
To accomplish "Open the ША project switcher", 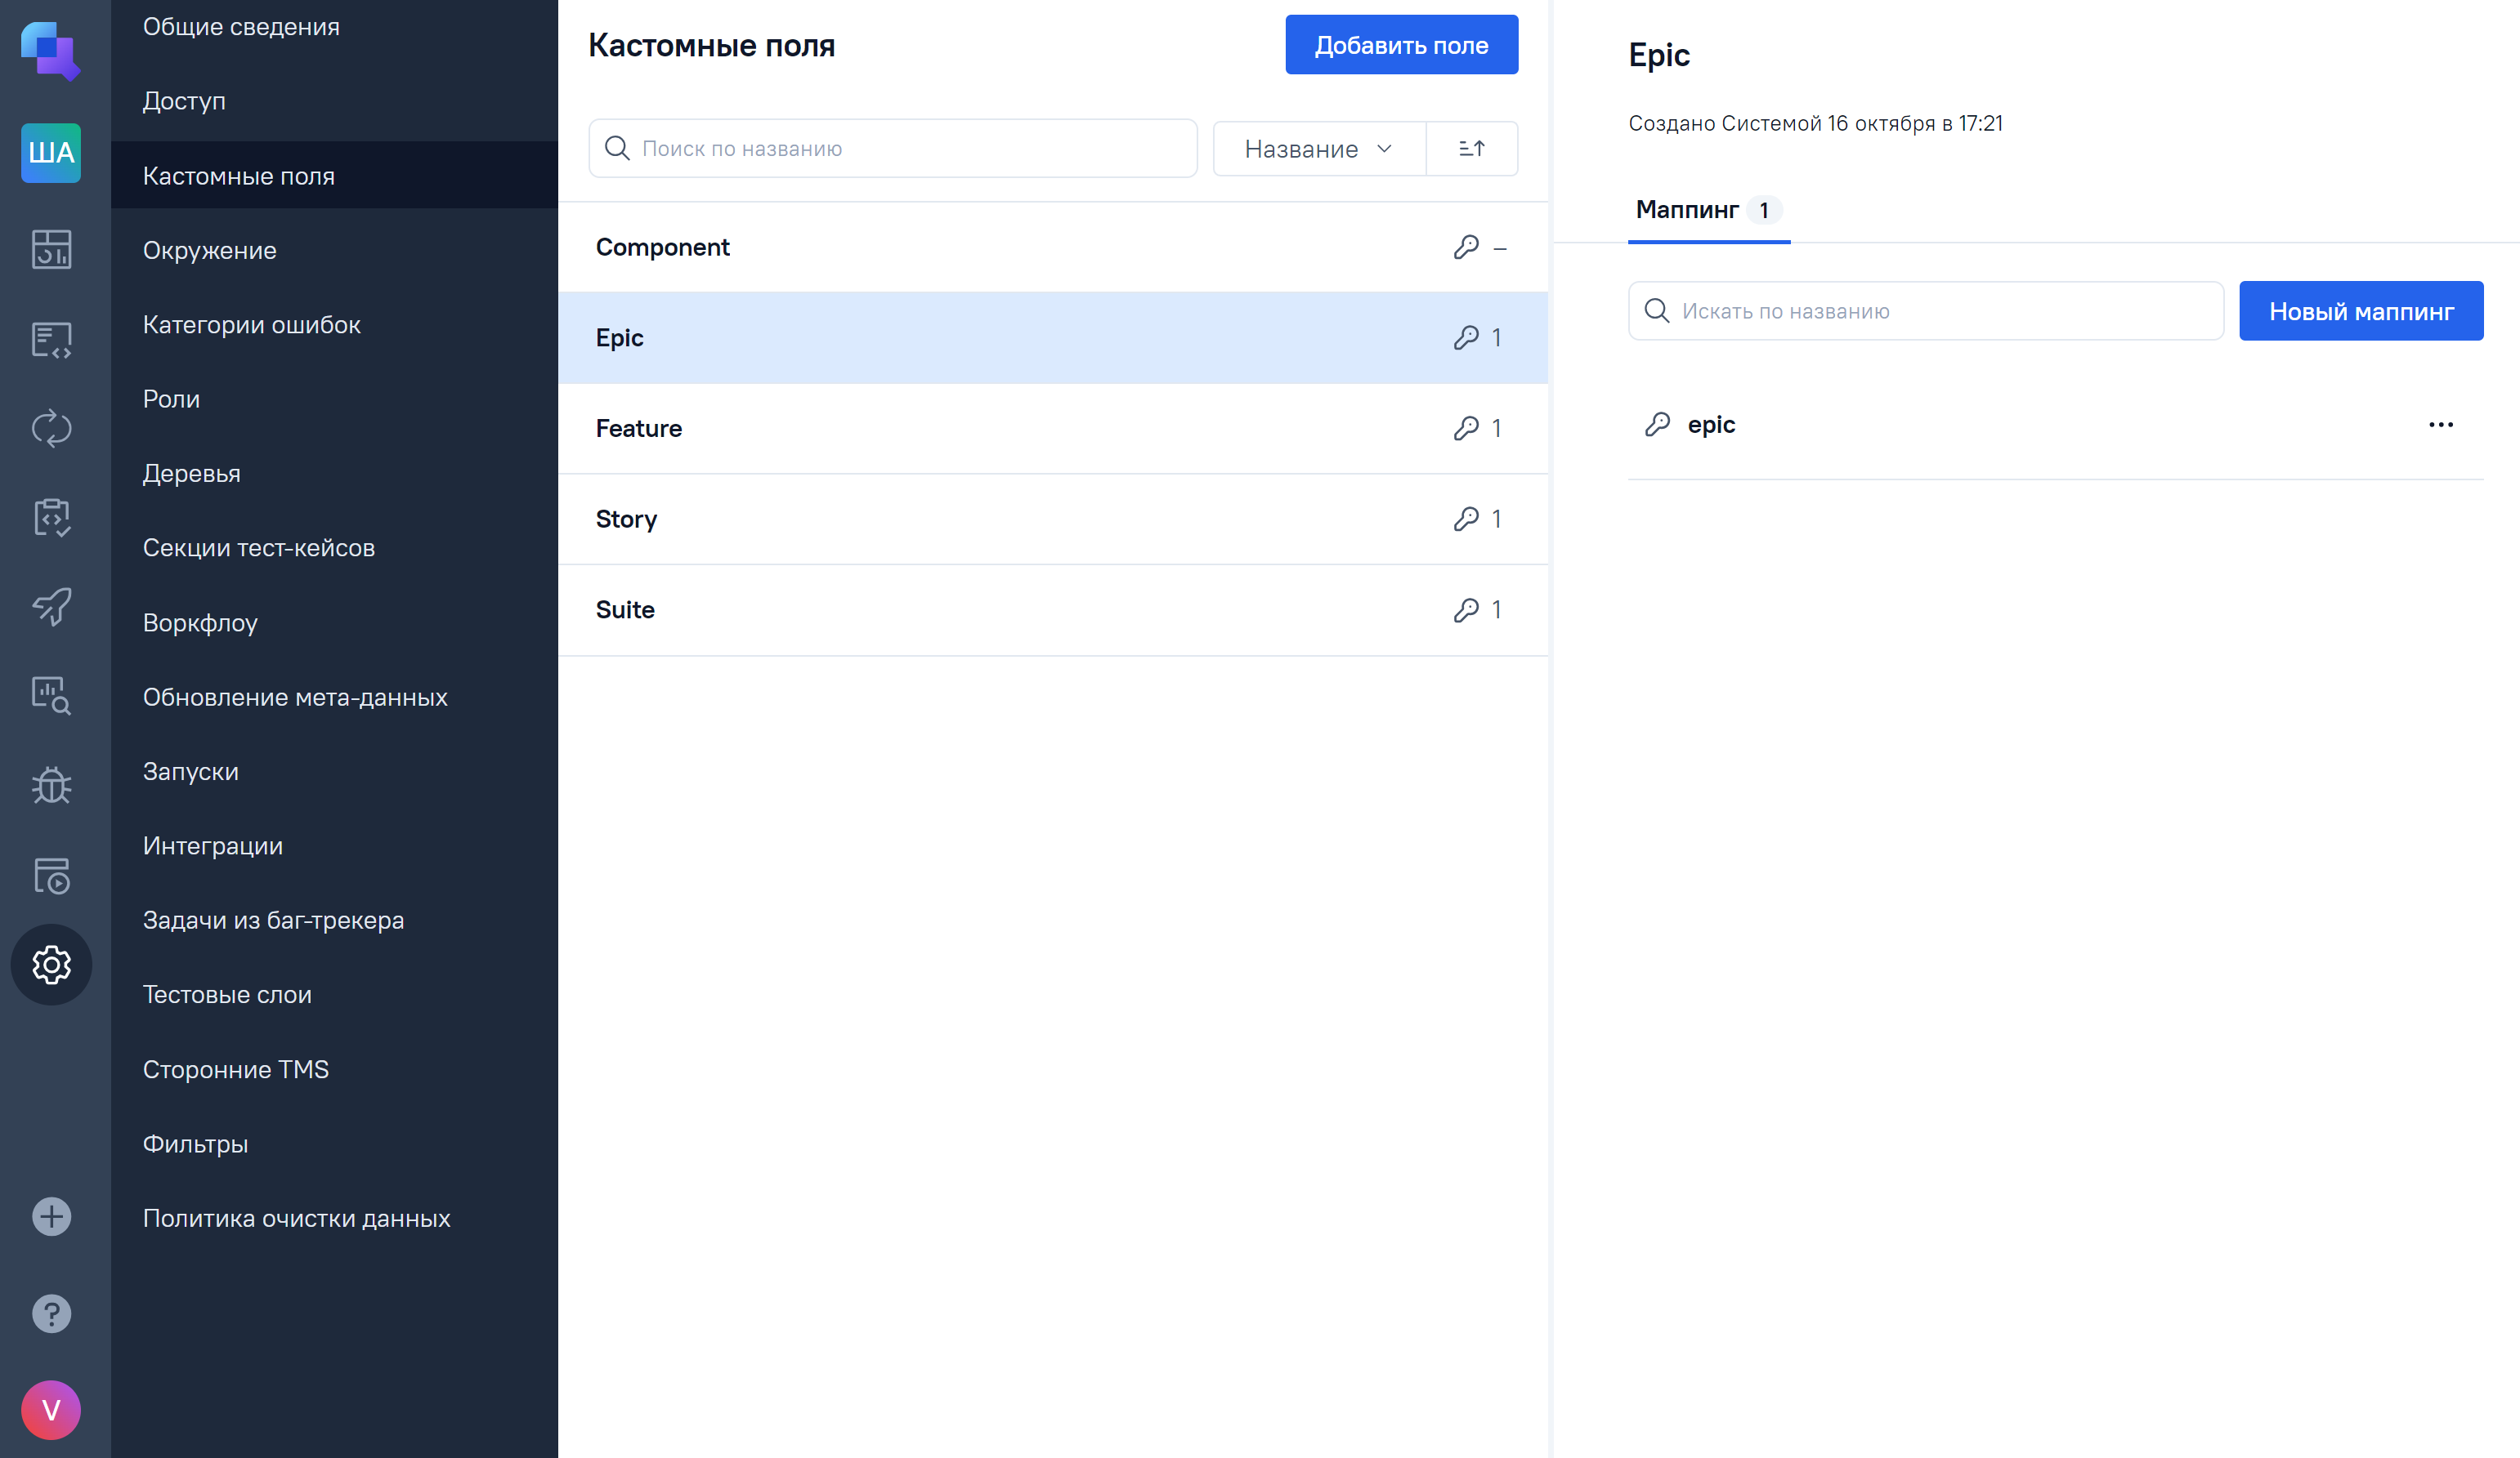I will (x=51, y=153).
